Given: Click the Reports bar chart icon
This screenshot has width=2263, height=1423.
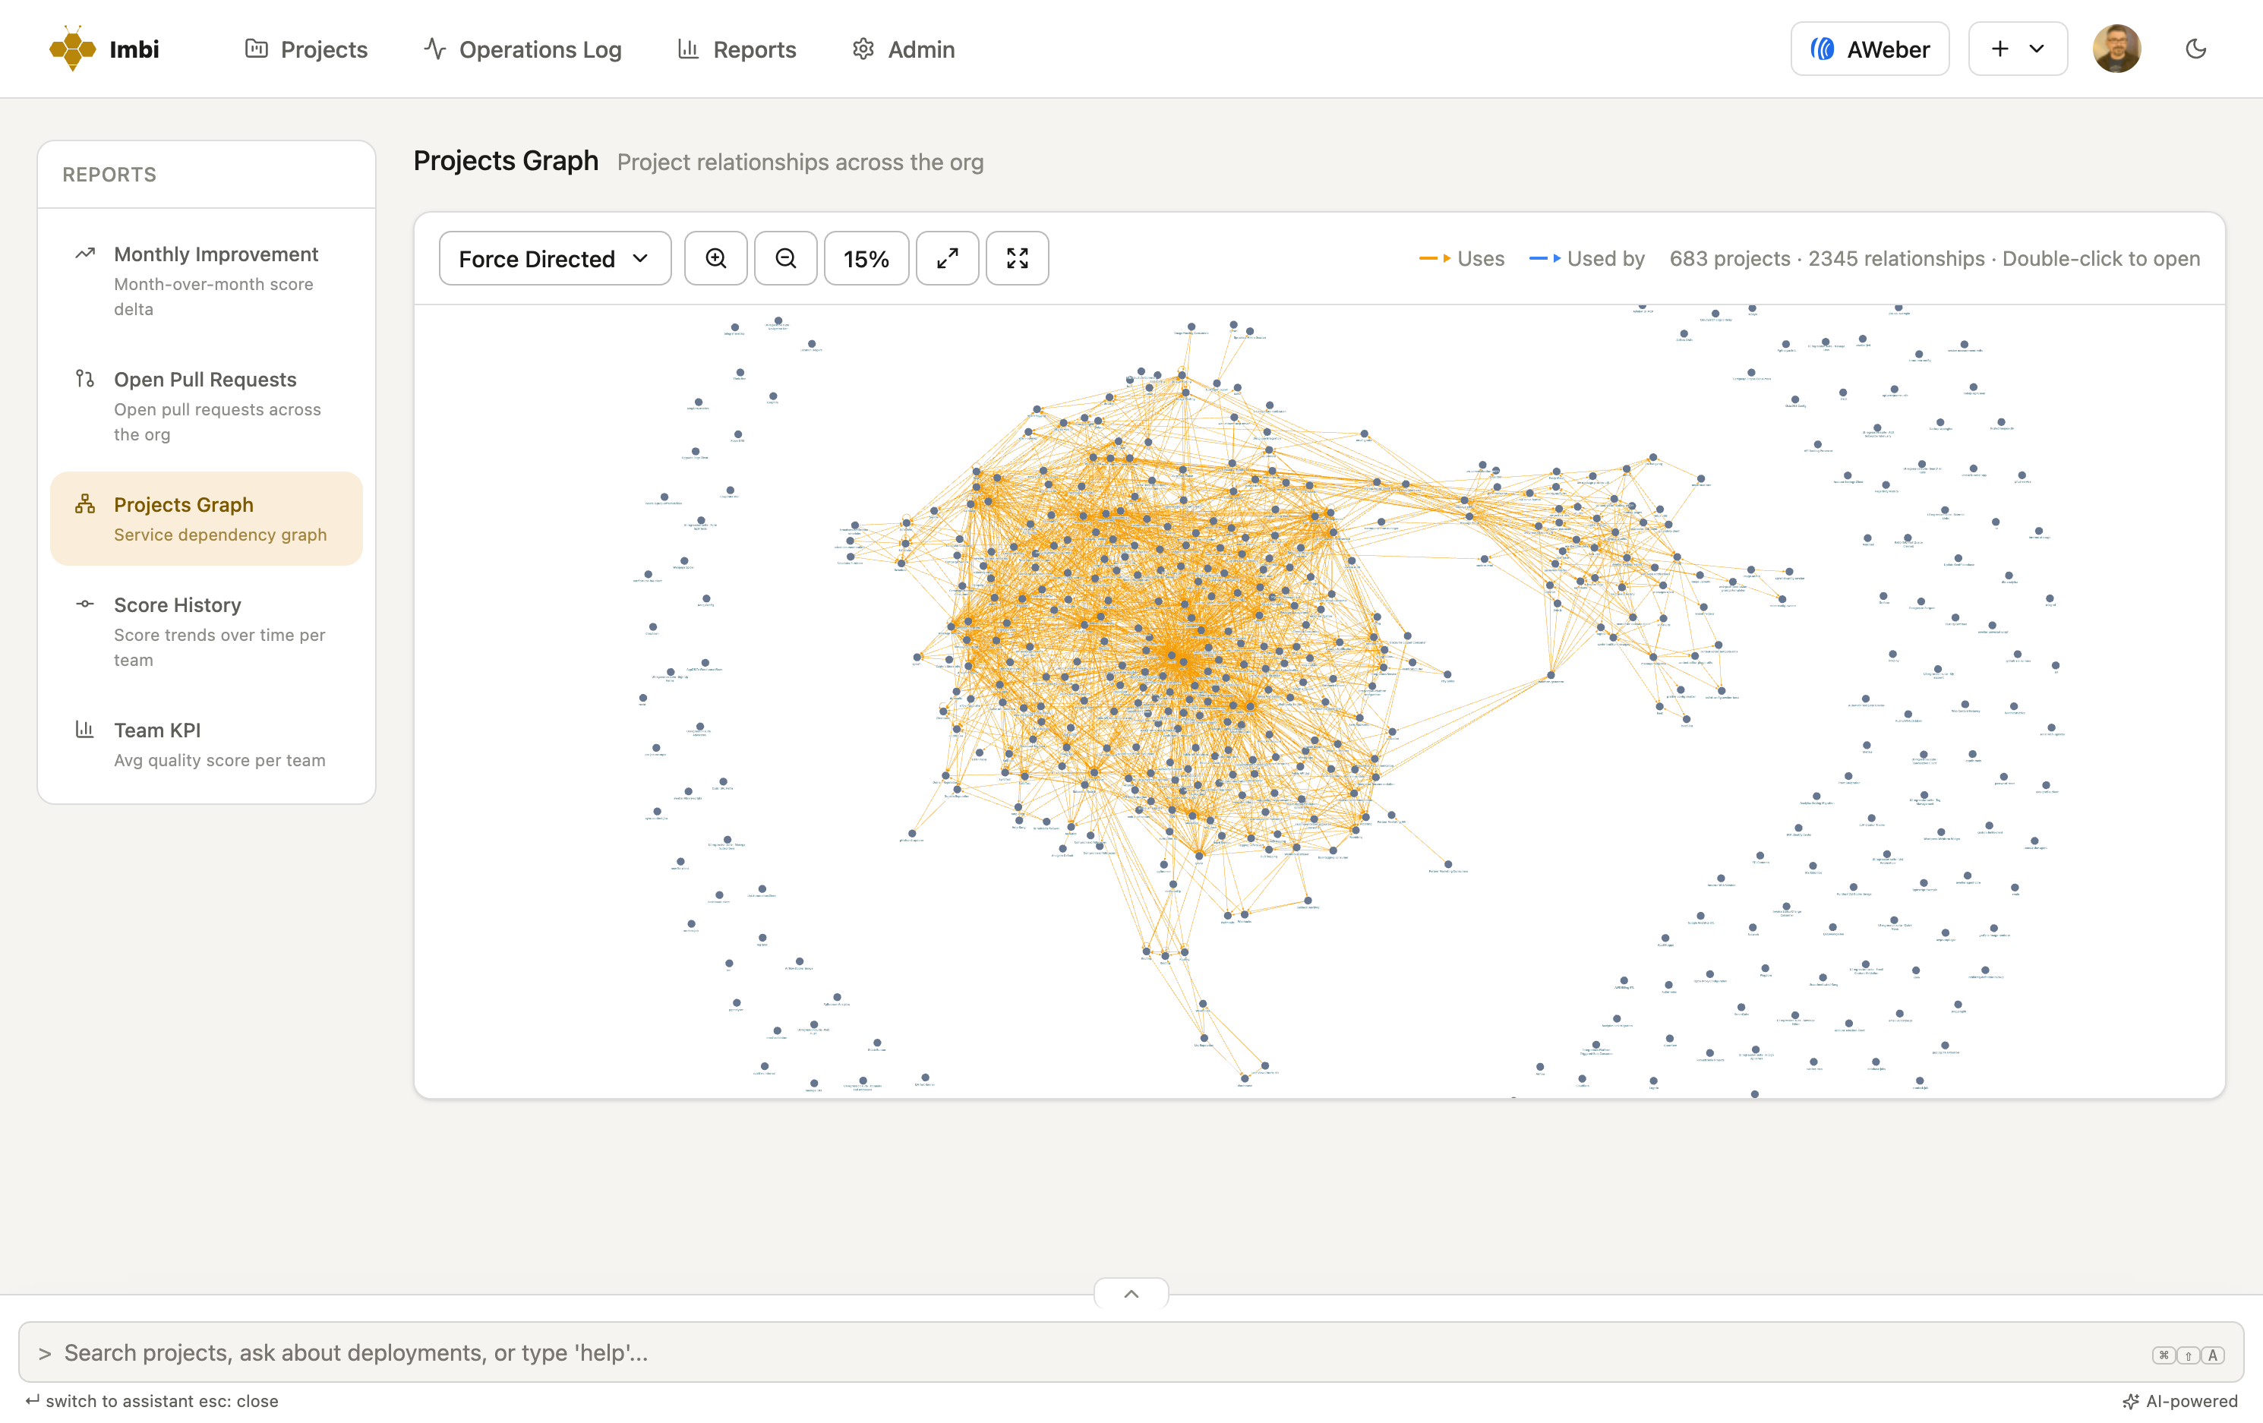Looking at the screenshot, I should [x=688, y=48].
